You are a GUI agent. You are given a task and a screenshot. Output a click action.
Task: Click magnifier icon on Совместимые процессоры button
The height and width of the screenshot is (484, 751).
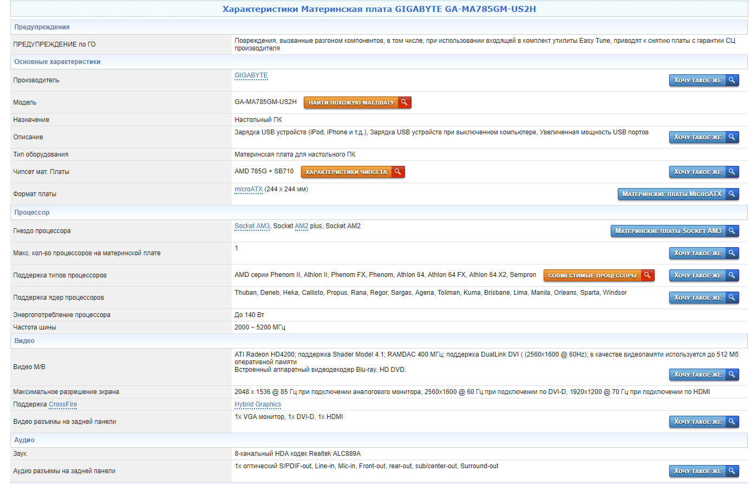pos(648,275)
